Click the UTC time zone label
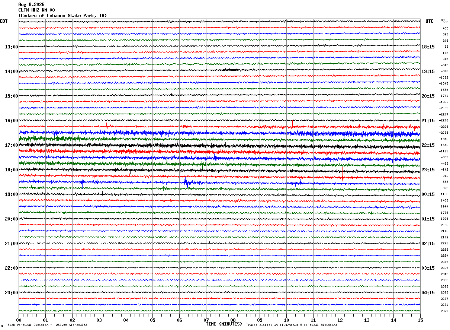Image resolution: width=450 pixels, height=330 pixels. click(430, 21)
